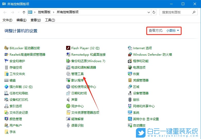
Task: Open the 恢复 recovery icon
Action: pos(130,74)
